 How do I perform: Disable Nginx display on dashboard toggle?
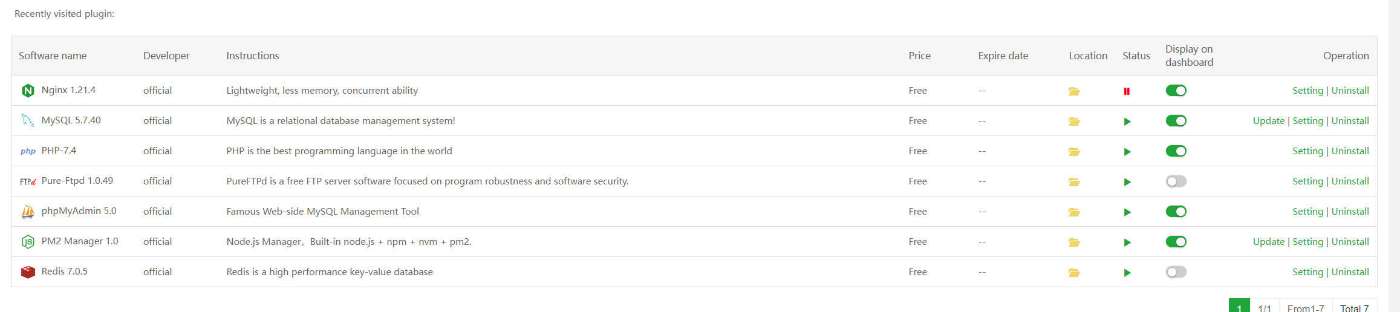tap(1176, 91)
